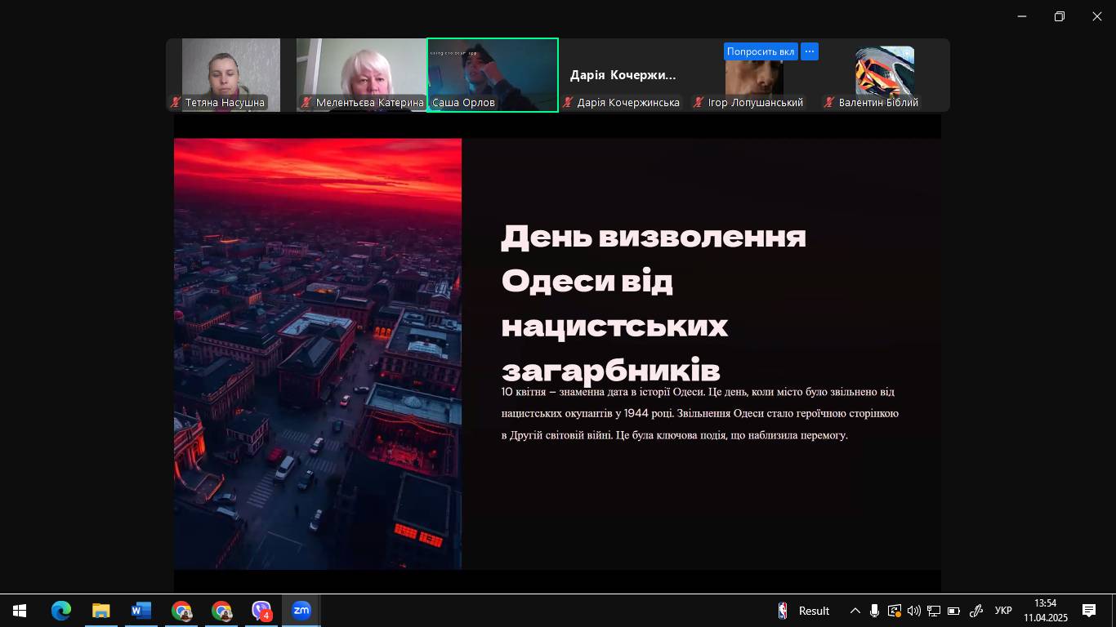Click the microphone tray icon
Image resolution: width=1116 pixels, height=627 pixels.
click(x=875, y=611)
